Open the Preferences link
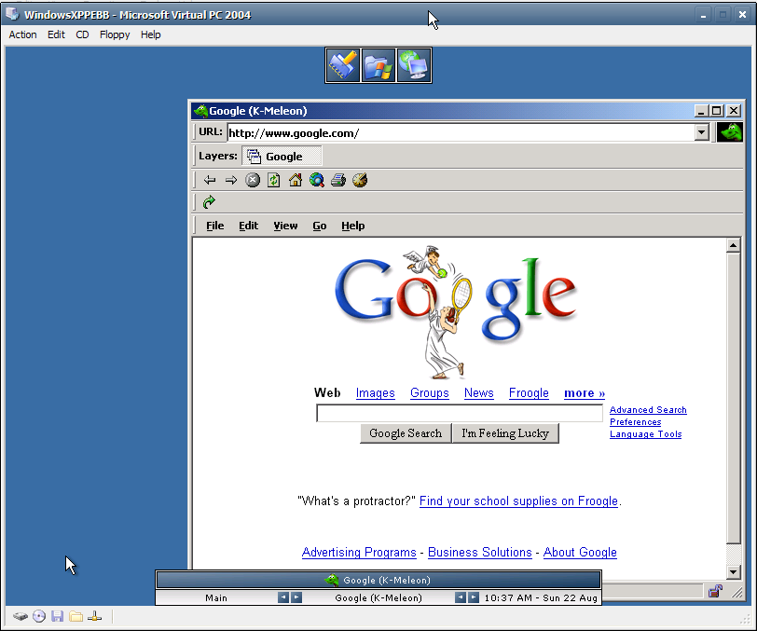Screen dimensions: 757x631 tap(636, 421)
